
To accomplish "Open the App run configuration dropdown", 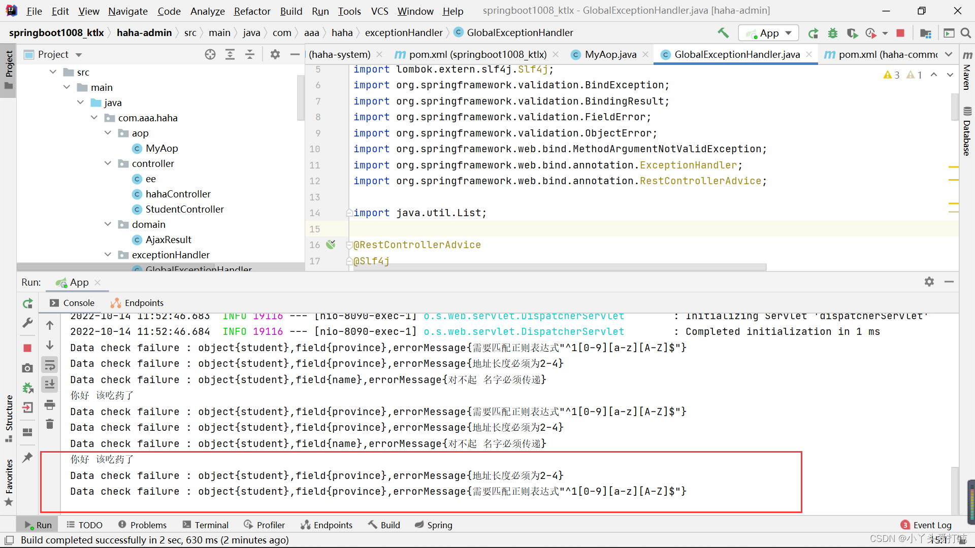I will click(769, 33).
